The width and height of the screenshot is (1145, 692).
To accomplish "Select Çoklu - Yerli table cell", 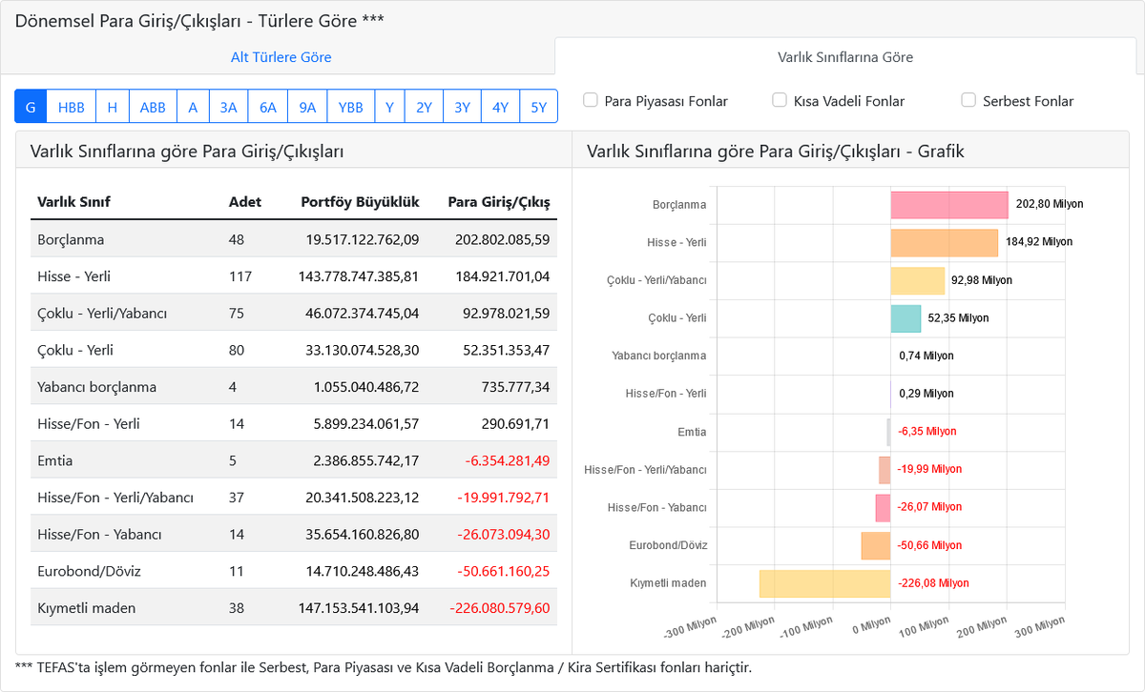I will tap(74, 350).
